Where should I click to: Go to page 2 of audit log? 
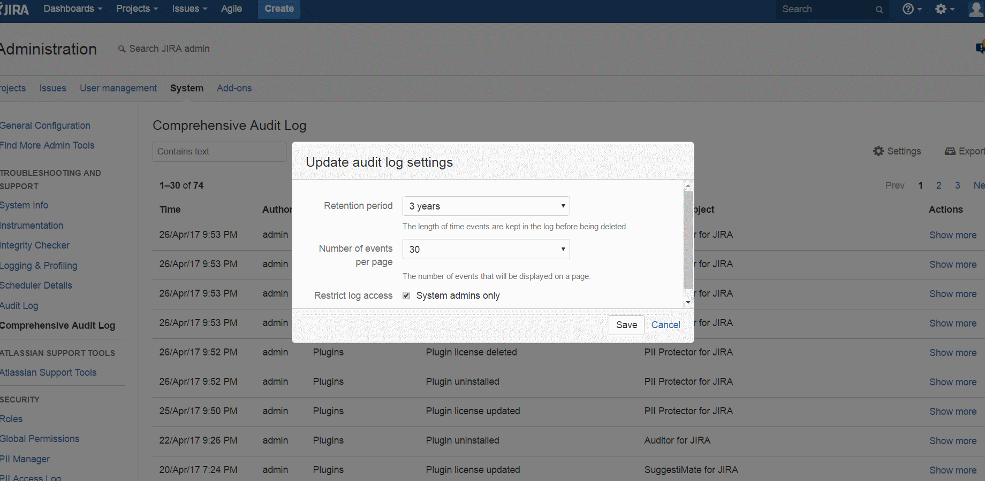pyautogui.click(x=938, y=185)
